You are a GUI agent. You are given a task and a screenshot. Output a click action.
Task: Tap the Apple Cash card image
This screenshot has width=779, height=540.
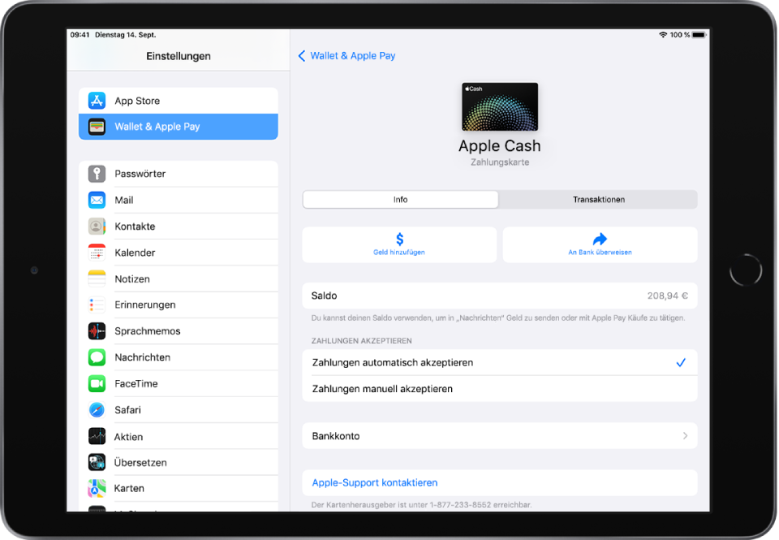(x=500, y=107)
